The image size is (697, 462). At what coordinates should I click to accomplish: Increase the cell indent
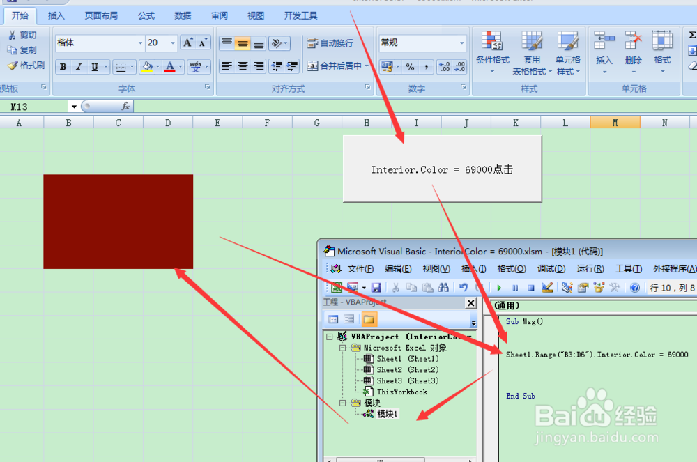pos(292,66)
